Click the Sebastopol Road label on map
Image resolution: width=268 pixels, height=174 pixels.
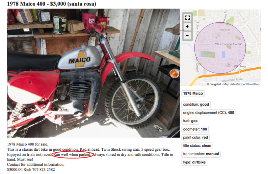(232, 80)
